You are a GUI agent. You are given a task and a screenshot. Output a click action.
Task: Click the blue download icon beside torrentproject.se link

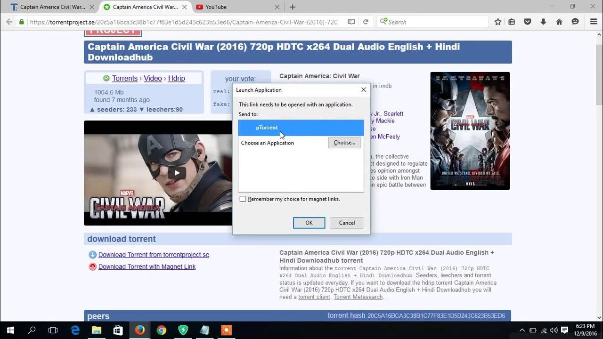(x=92, y=255)
